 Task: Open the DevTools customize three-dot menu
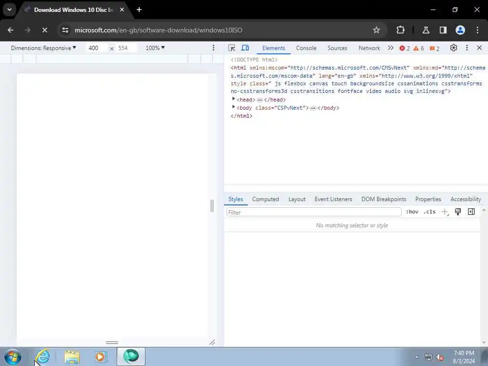point(467,48)
